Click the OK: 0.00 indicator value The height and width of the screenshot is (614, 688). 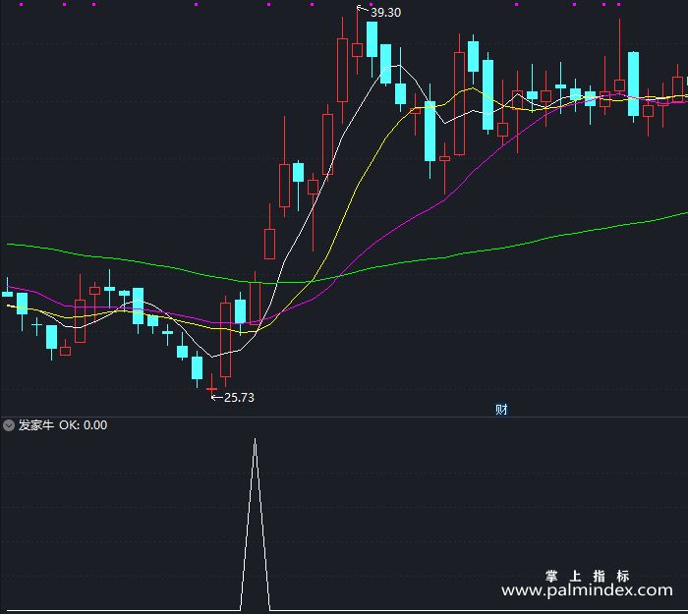click(83, 425)
